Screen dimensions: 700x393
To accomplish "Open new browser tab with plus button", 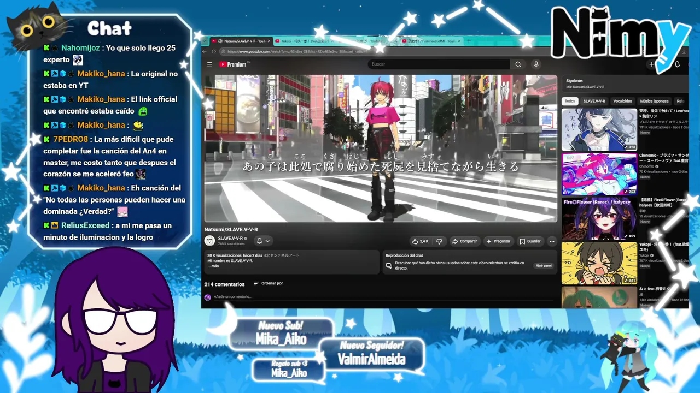I will coord(469,41).
